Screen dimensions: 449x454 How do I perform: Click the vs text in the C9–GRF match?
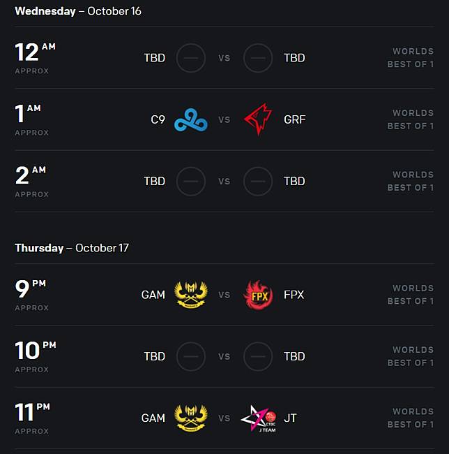click(224, 119)
